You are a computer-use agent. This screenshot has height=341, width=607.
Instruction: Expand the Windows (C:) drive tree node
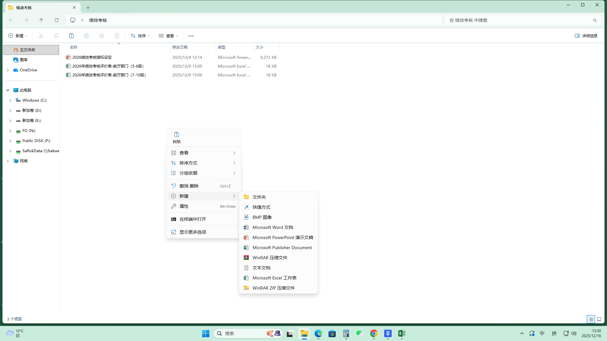(x=10, y=100)
